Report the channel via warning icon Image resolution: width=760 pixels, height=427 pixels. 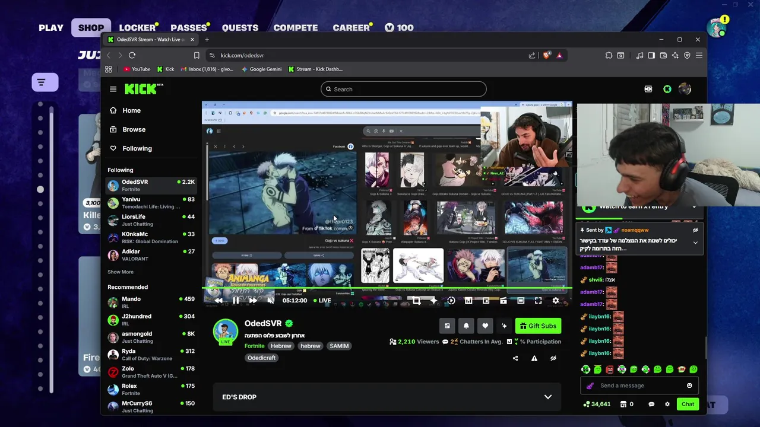pos(534,358)
